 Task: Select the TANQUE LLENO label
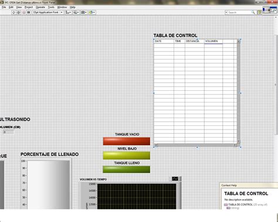pyautogui.click(x=127, y=163)
